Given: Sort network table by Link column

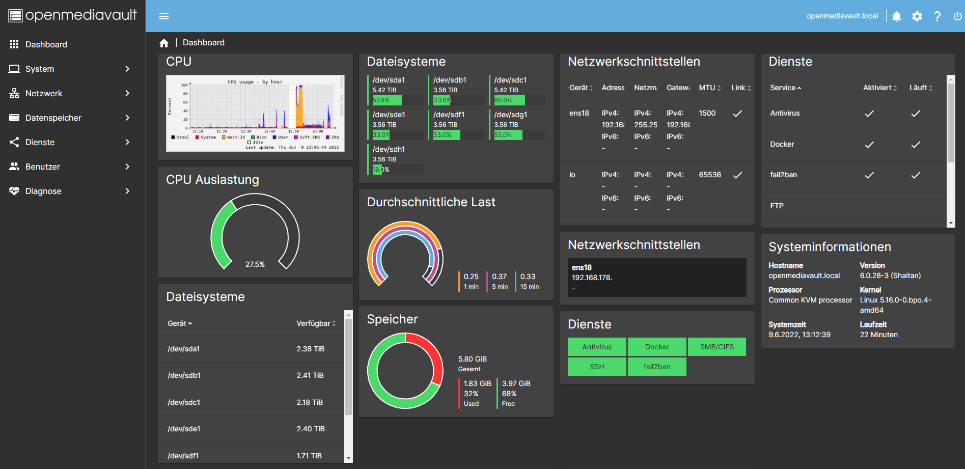Looking at the screenshot, I should click(741, 88).
